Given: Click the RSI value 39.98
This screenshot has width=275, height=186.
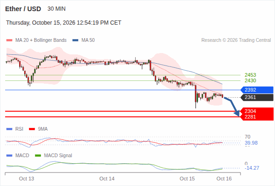Looking at the screenshot, I should click(251, 143).
